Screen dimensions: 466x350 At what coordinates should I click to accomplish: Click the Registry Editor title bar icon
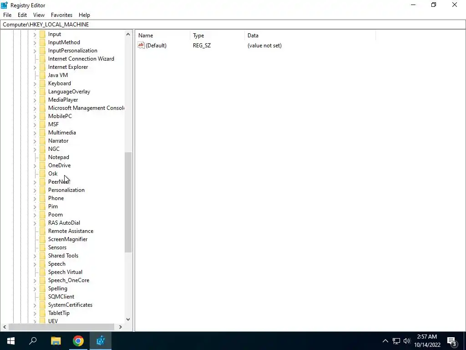click(4, 5)
